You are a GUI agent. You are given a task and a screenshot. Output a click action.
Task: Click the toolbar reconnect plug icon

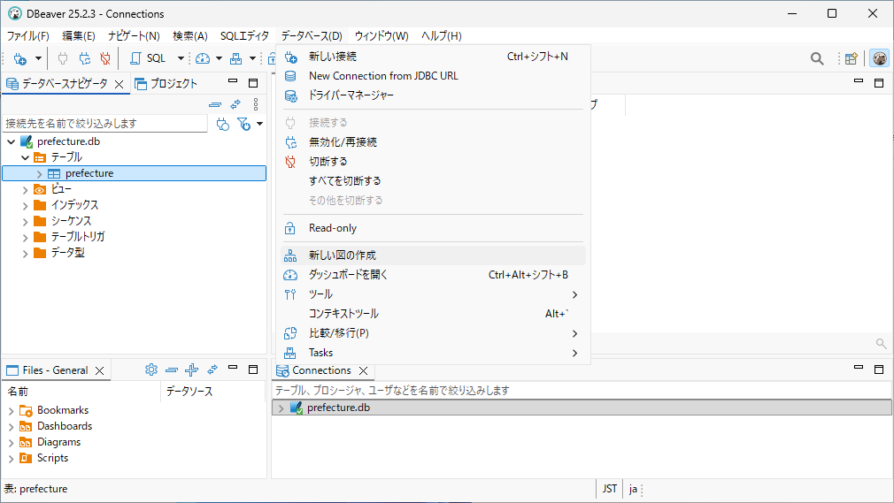84,58
